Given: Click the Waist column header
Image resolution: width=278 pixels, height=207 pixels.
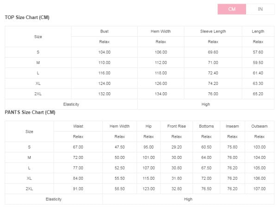Looking at the screenshot, I should [x=78, y=126].
